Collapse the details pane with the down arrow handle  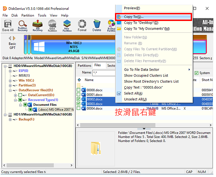[x=144, y=129]
